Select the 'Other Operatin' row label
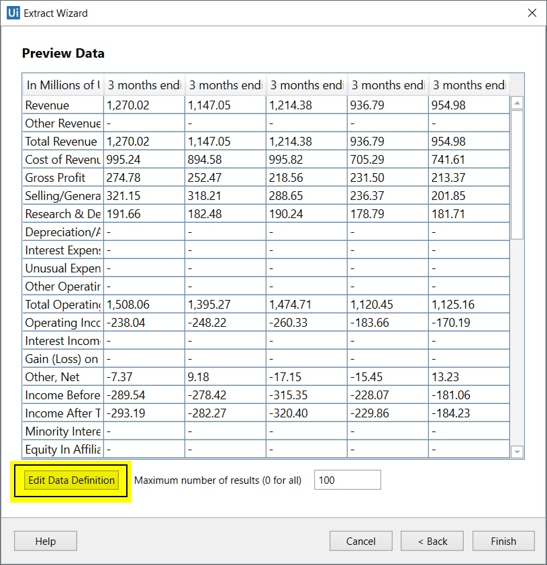This screenshot has height=565, width=547. tap(63, 286)
